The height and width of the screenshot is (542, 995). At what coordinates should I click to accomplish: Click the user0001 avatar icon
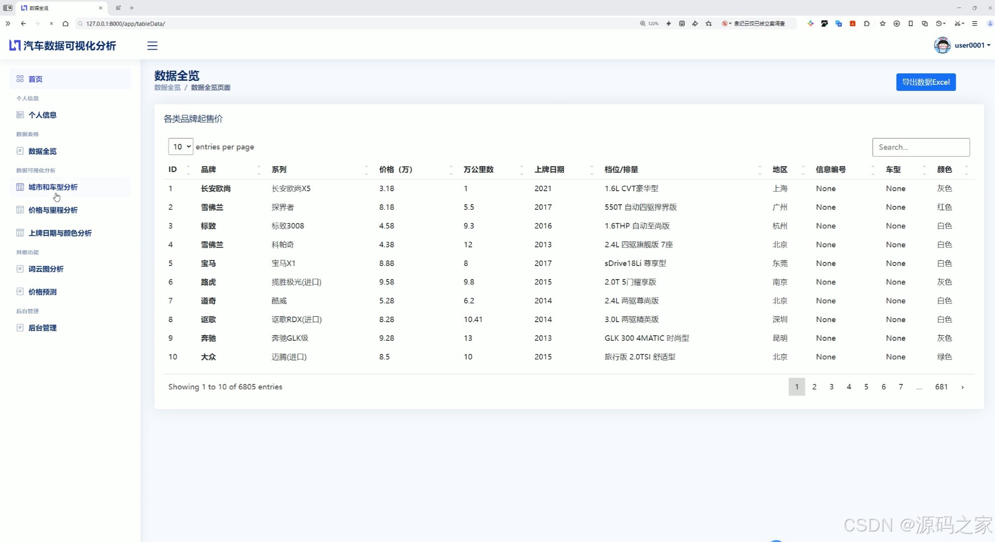[x=942, y=45]
